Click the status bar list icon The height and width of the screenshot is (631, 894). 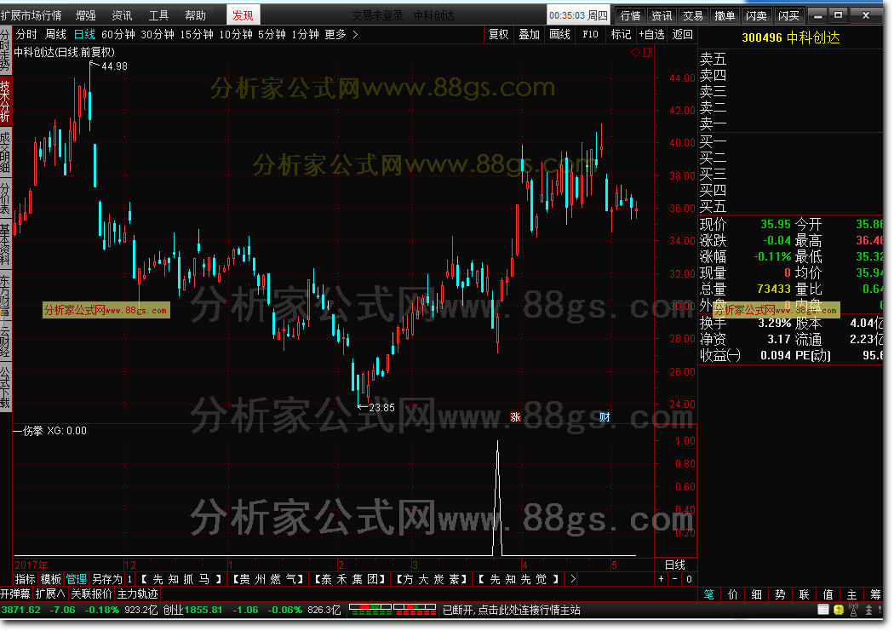point(822,610)
